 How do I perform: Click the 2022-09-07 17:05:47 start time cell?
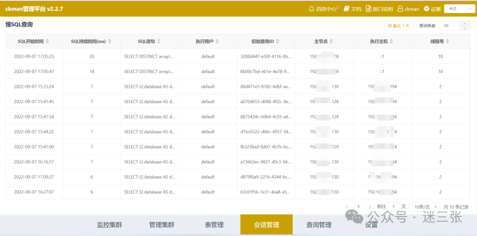[x=34, y=71]
